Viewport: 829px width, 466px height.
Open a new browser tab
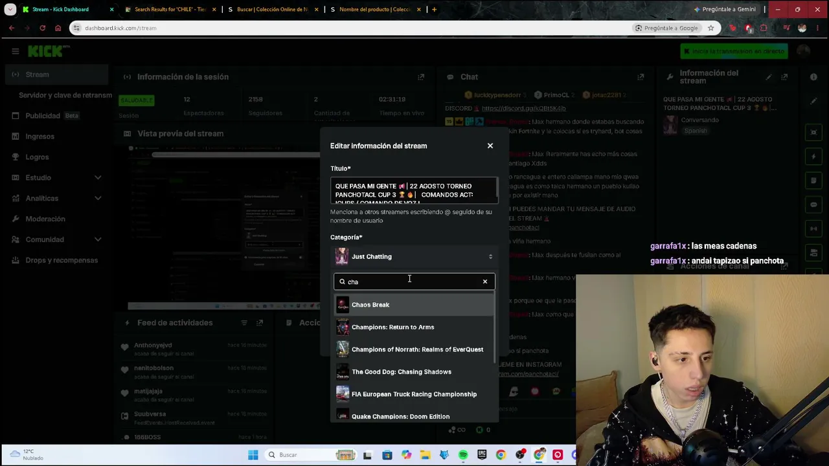(434, 9)
